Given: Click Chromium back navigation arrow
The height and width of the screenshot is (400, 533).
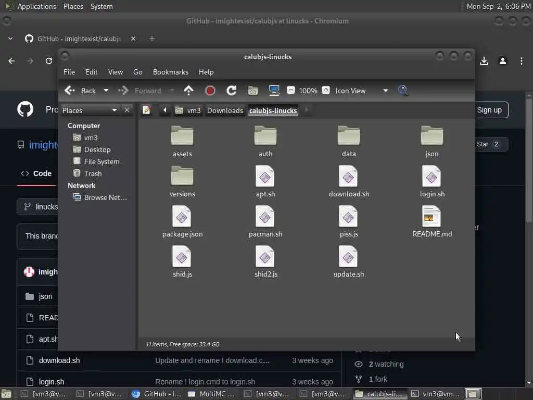Looking at the screenshot, I should [11, 61].
